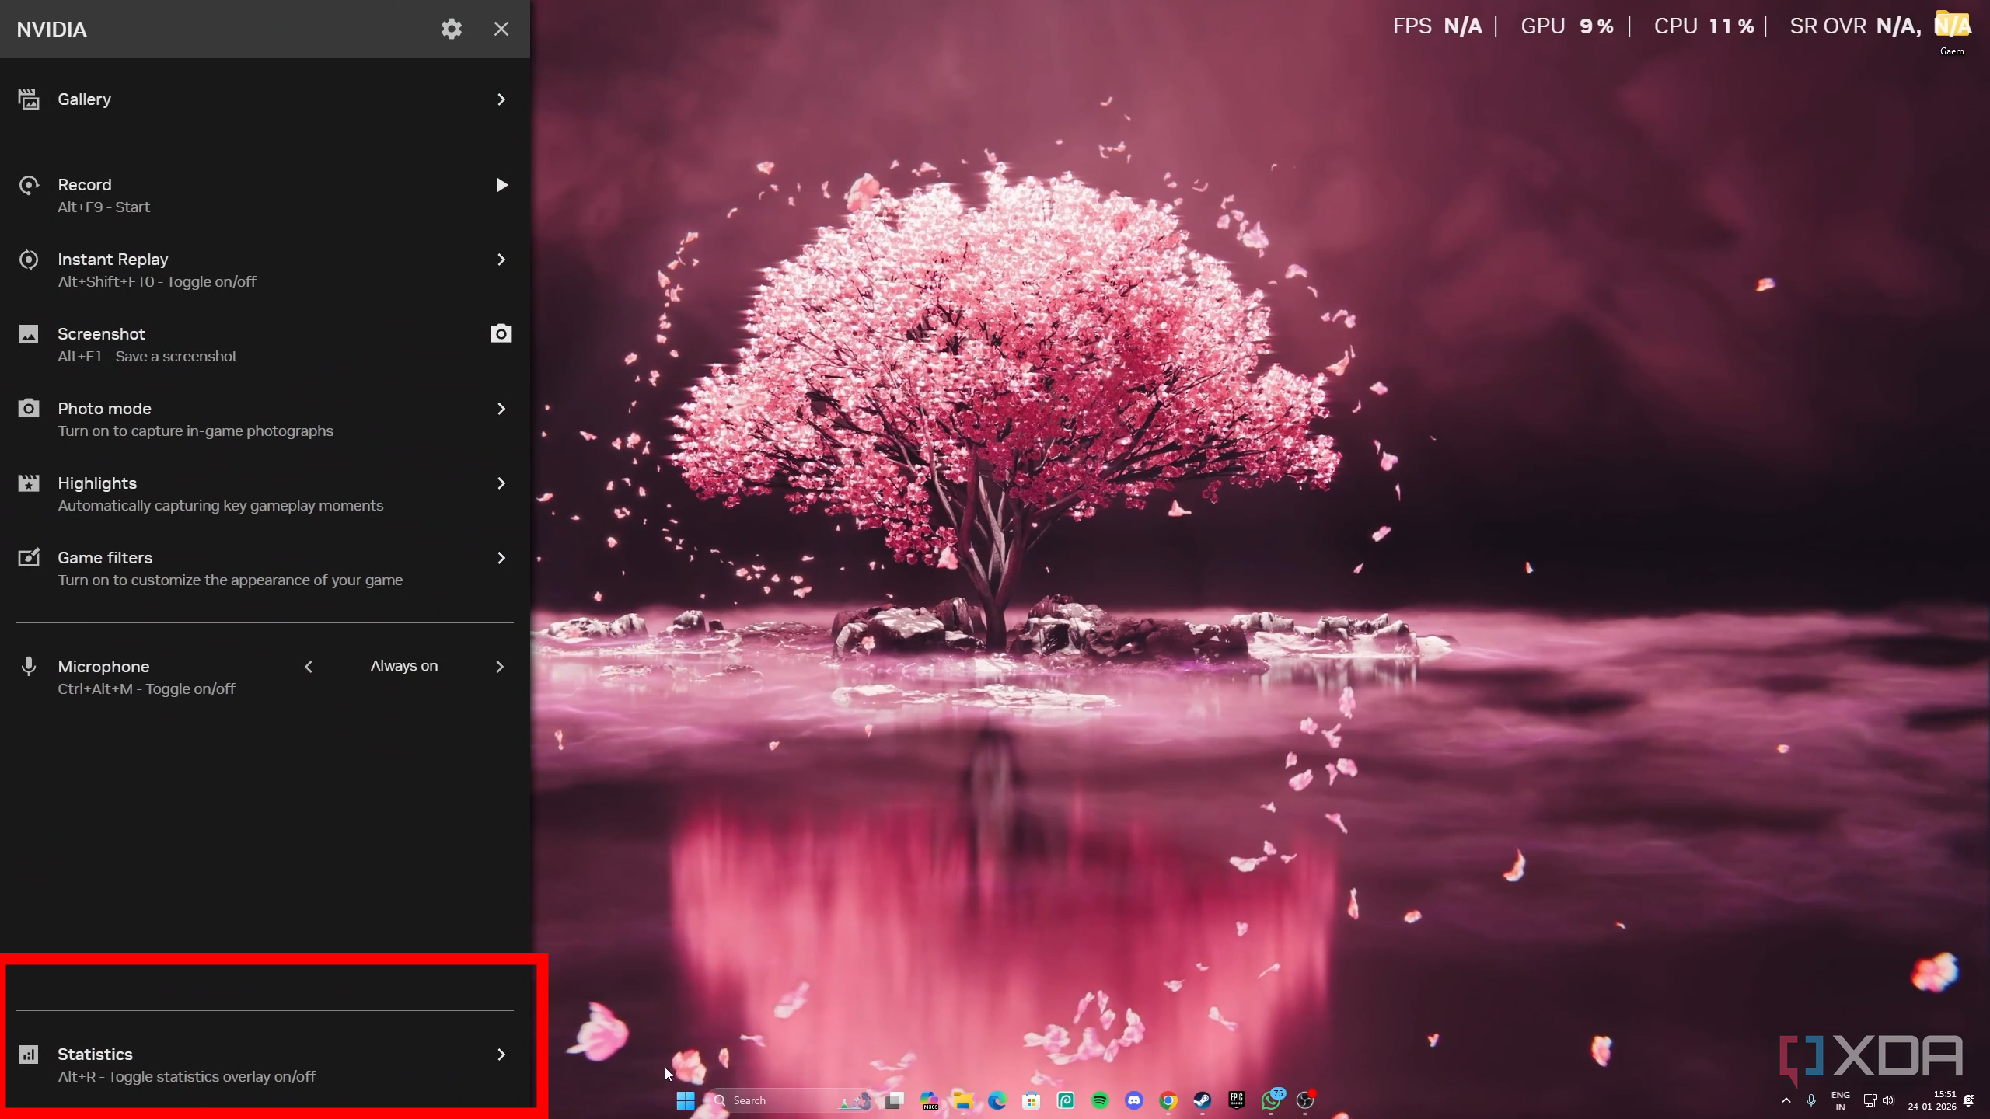
Task: Click 'Alt+F1 - Save a screenshot' text
Action: point(148,356)
